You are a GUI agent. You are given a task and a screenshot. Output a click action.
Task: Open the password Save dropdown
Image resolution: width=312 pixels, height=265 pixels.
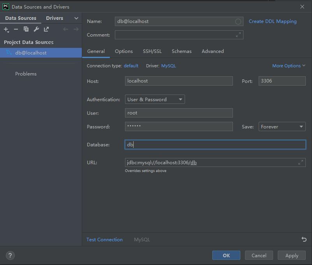pos(282,127)
